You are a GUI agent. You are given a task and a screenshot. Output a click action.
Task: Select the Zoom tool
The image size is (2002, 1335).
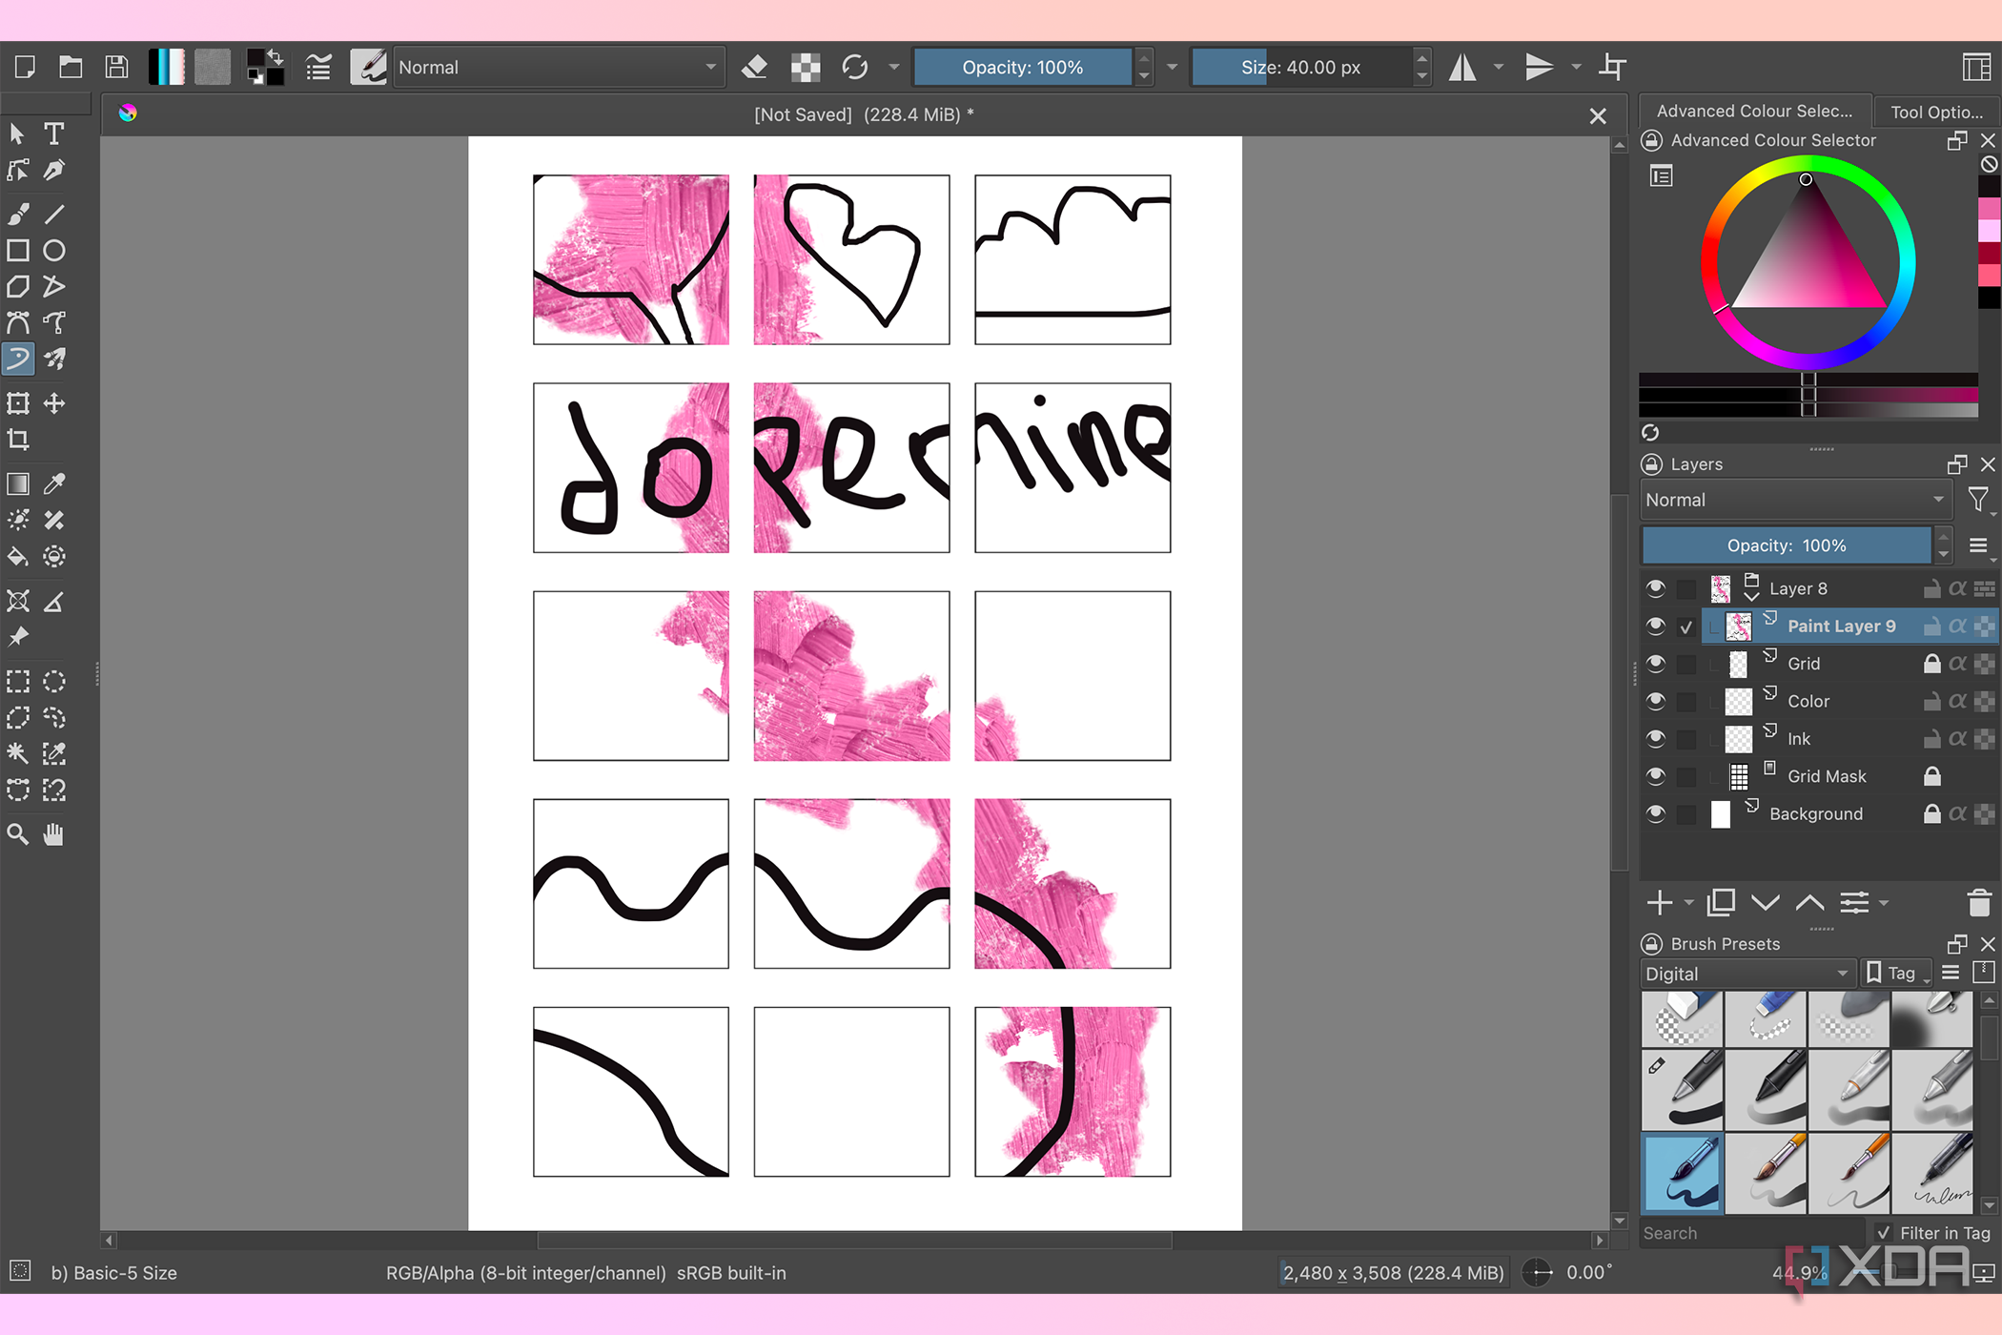18,834
